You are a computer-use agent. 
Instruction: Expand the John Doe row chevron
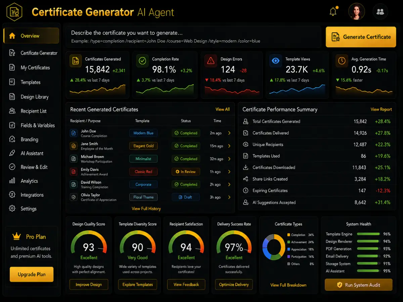point(229,133)
